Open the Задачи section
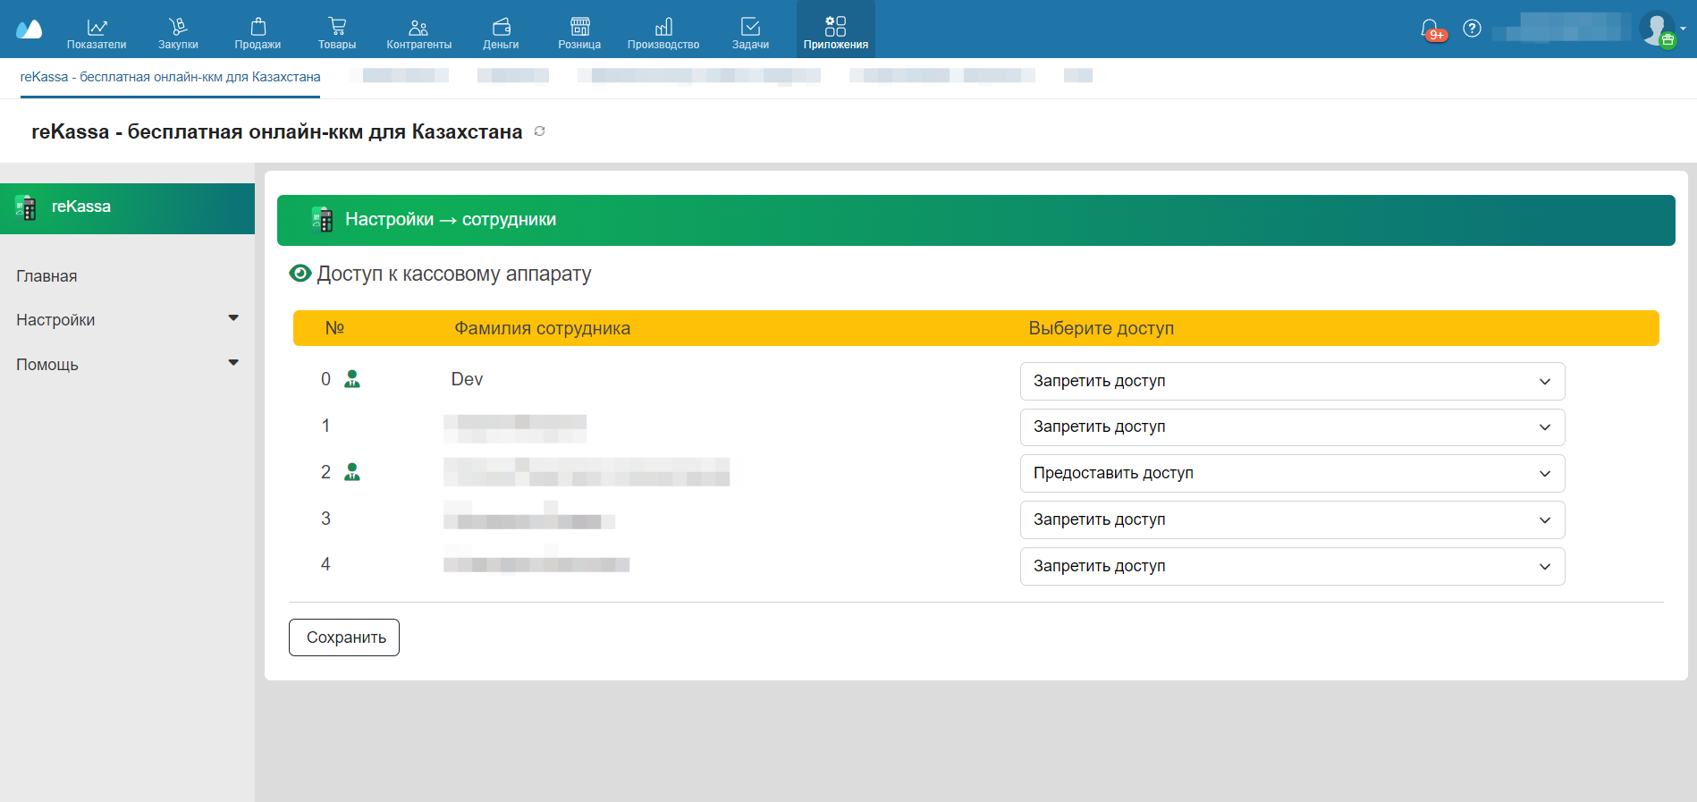 pyautogui.click(x=750, y=34)
